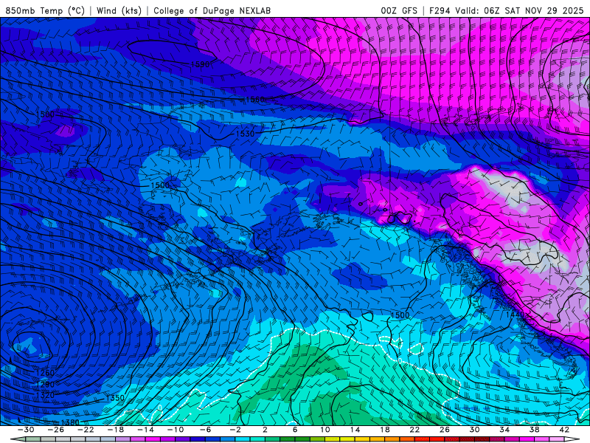Click the 26 value on the color scale
590x443 pixels.
(445, 430)
